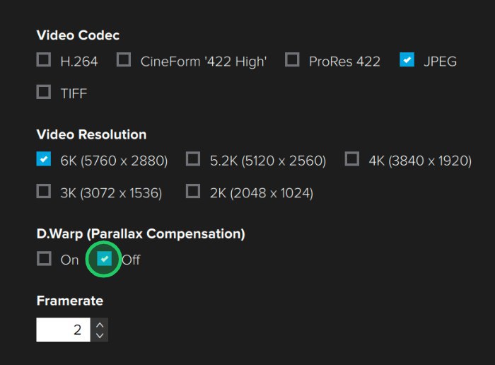Click the H.264 label text
495x365 pixels.
[x=79, y=62]
